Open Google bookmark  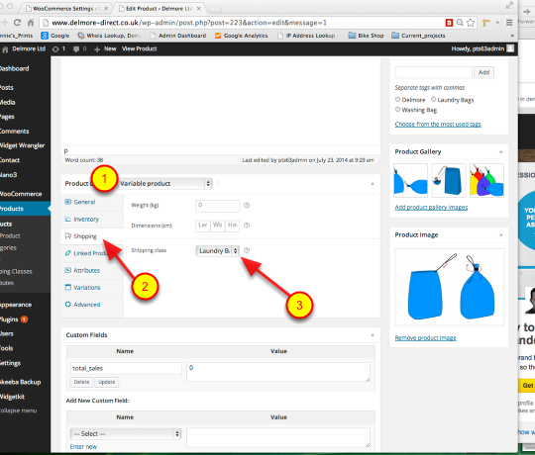tap(55, 36)
